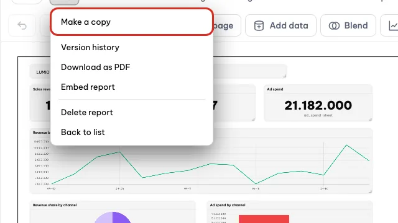Select Download as PDF option
Screen dimensions: 398x223
tap(131, 67)
